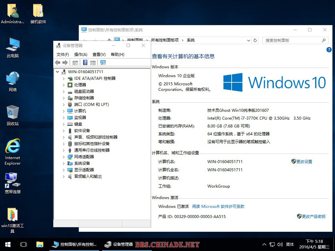Expand the 处理器 node arrow
335x251 pixels.
[x=64, y=85]
